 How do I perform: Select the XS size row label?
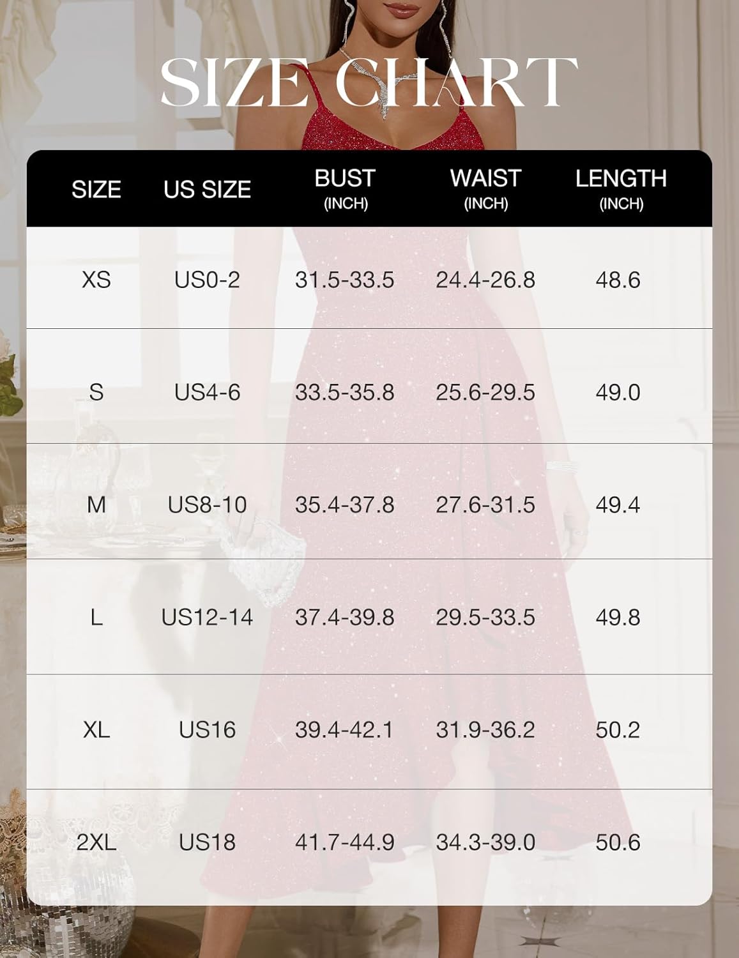[96, 280]
